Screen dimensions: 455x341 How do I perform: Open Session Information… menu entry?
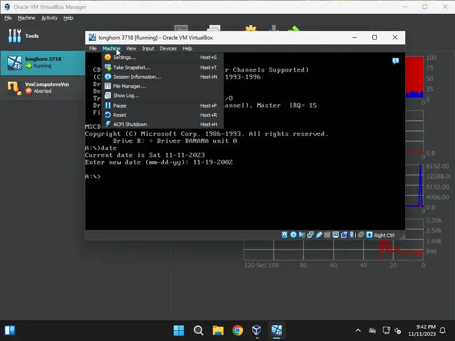coord(163,77)
